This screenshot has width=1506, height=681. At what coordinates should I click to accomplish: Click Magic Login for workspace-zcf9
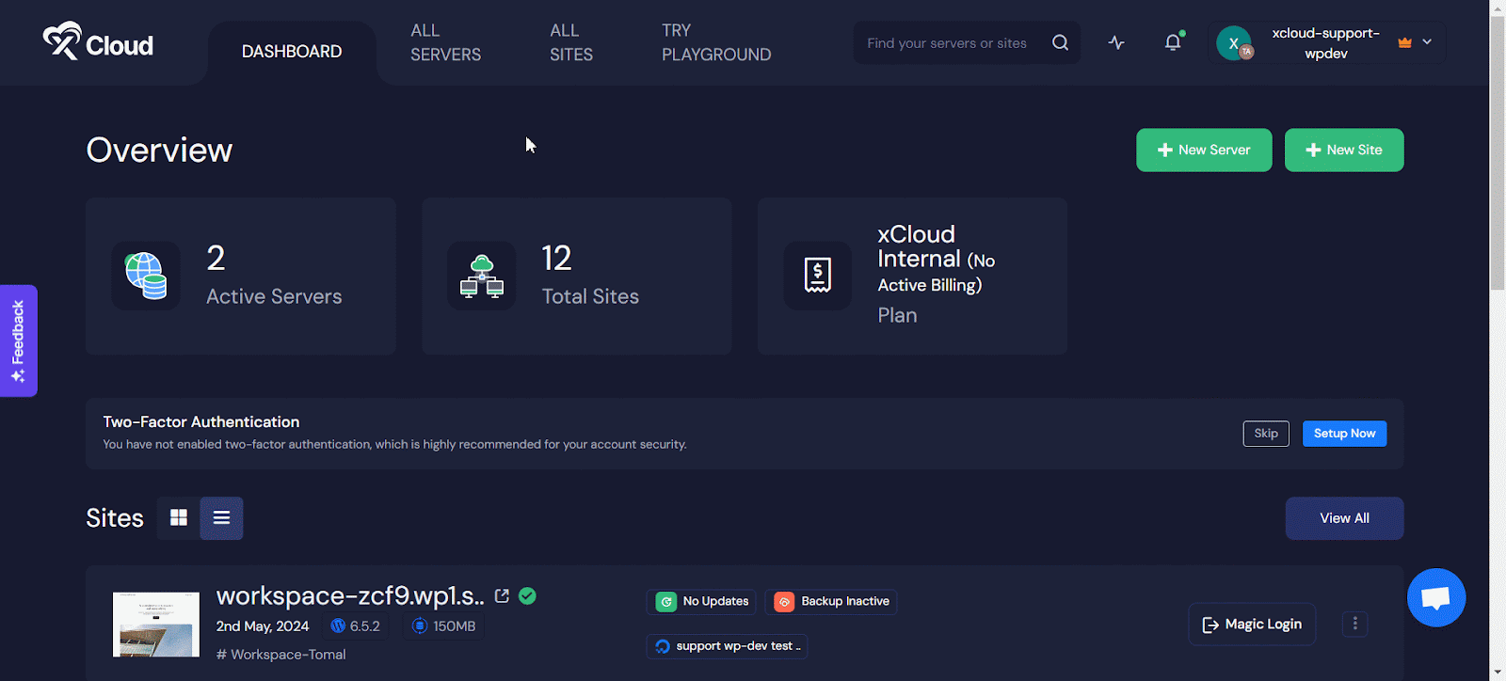[x=1252, y=625]
